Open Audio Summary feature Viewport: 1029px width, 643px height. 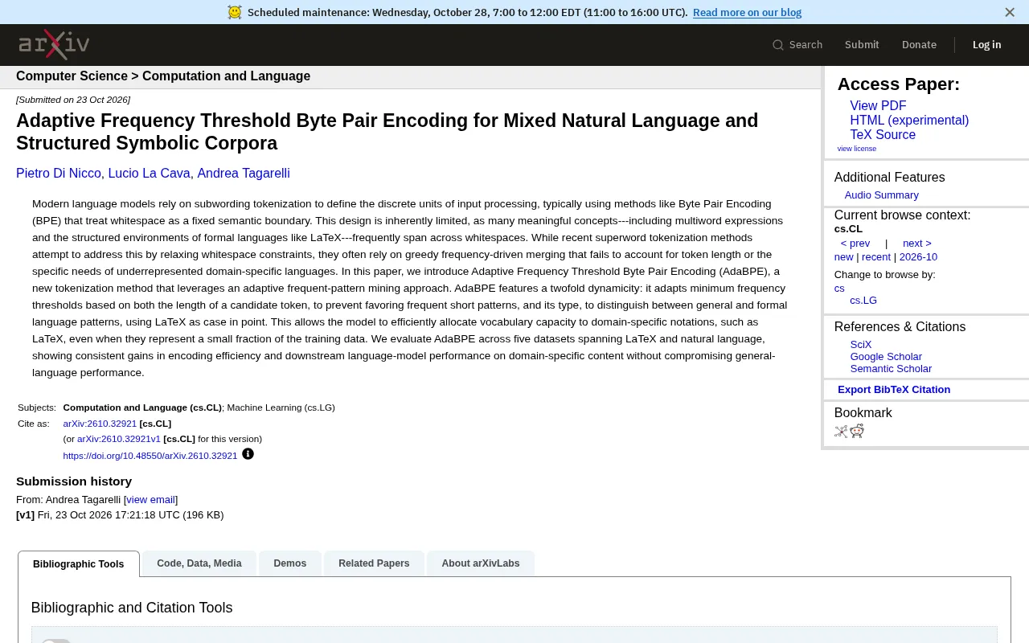(881, 195)
